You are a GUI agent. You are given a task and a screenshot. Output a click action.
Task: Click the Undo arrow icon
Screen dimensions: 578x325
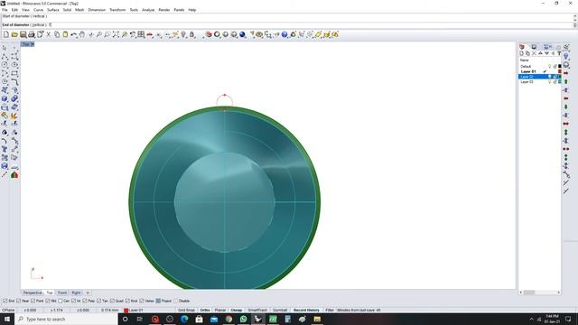point(74,34)
